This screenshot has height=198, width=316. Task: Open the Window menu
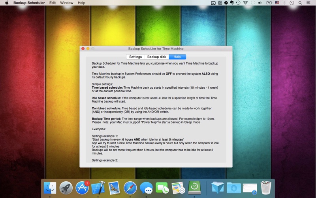[66, 3]
